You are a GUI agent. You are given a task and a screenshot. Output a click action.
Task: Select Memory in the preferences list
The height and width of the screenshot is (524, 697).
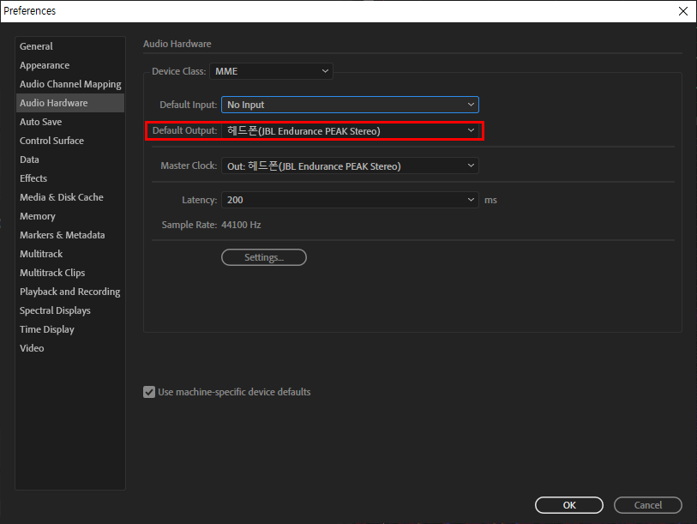[69, 216]
